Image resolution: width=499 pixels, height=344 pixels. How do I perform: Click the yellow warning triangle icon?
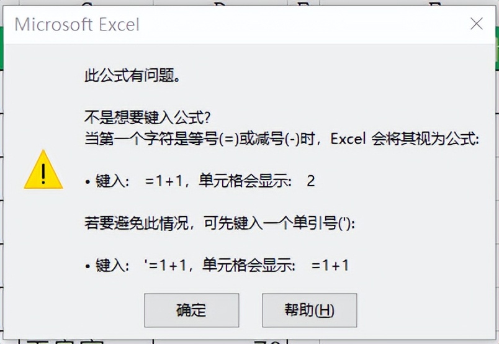(43, 170)
